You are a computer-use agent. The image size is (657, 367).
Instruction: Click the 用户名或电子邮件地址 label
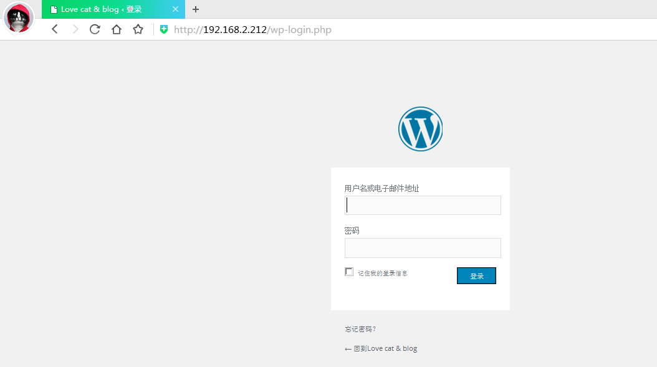pos(381,189)
